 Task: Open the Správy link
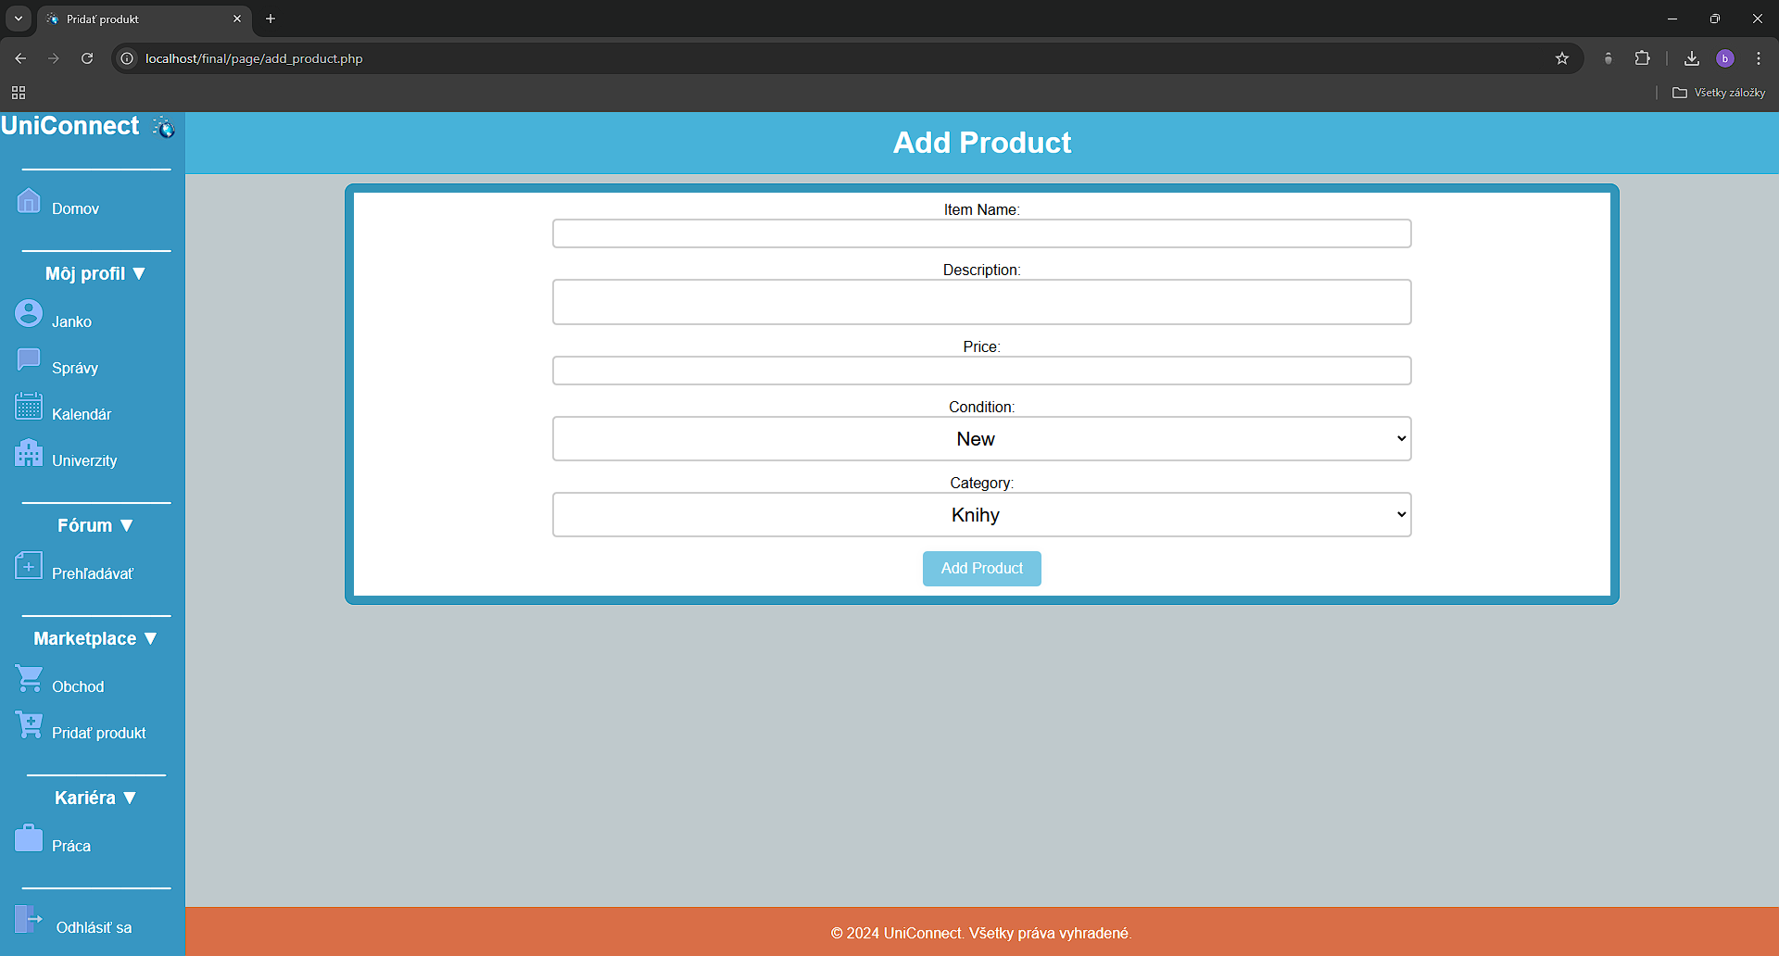point(75,368)
